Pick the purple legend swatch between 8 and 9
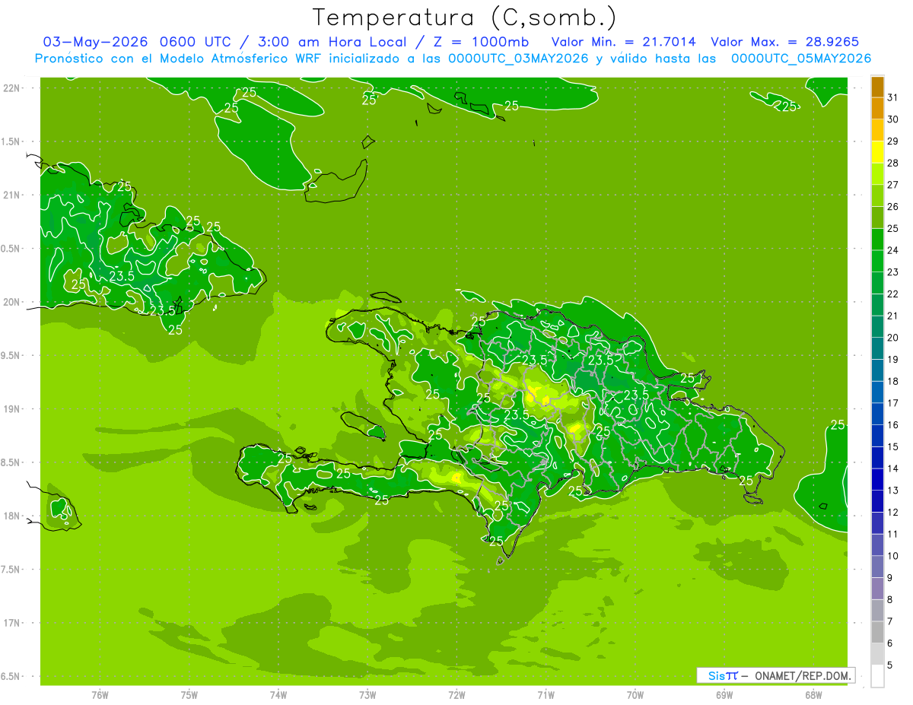Viewport: 913px width, 705px height. tap(877, 589)
